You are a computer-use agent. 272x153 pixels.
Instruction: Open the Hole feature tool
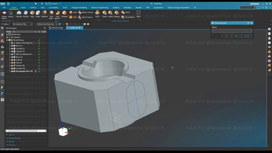tap(32, 14)
